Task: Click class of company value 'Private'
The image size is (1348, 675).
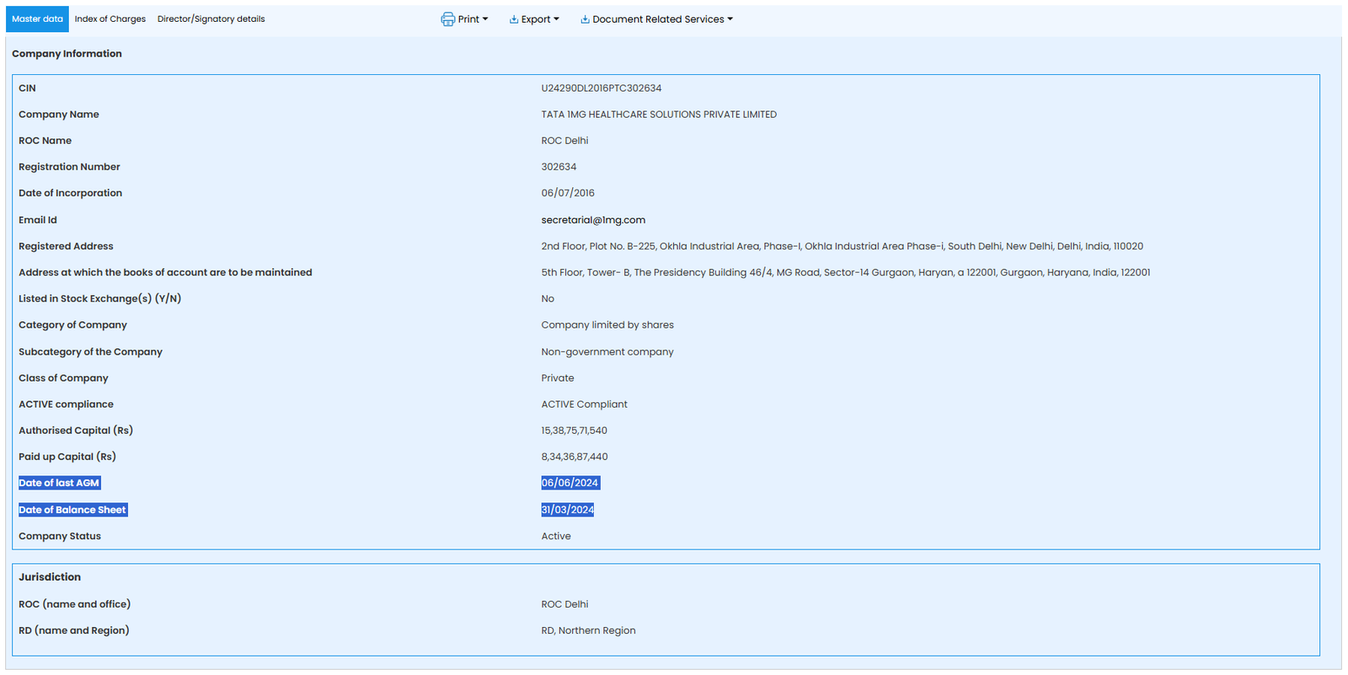Action: [558, 378]
